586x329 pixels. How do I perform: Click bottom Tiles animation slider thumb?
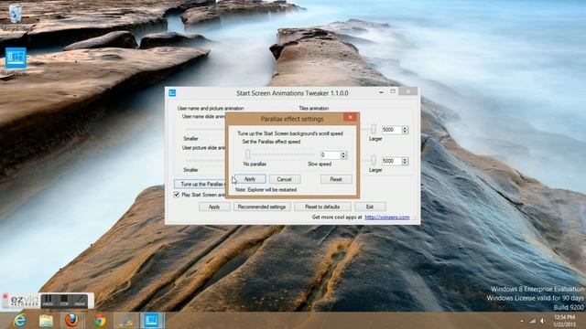pyautogui.click(x=374, y=161)
